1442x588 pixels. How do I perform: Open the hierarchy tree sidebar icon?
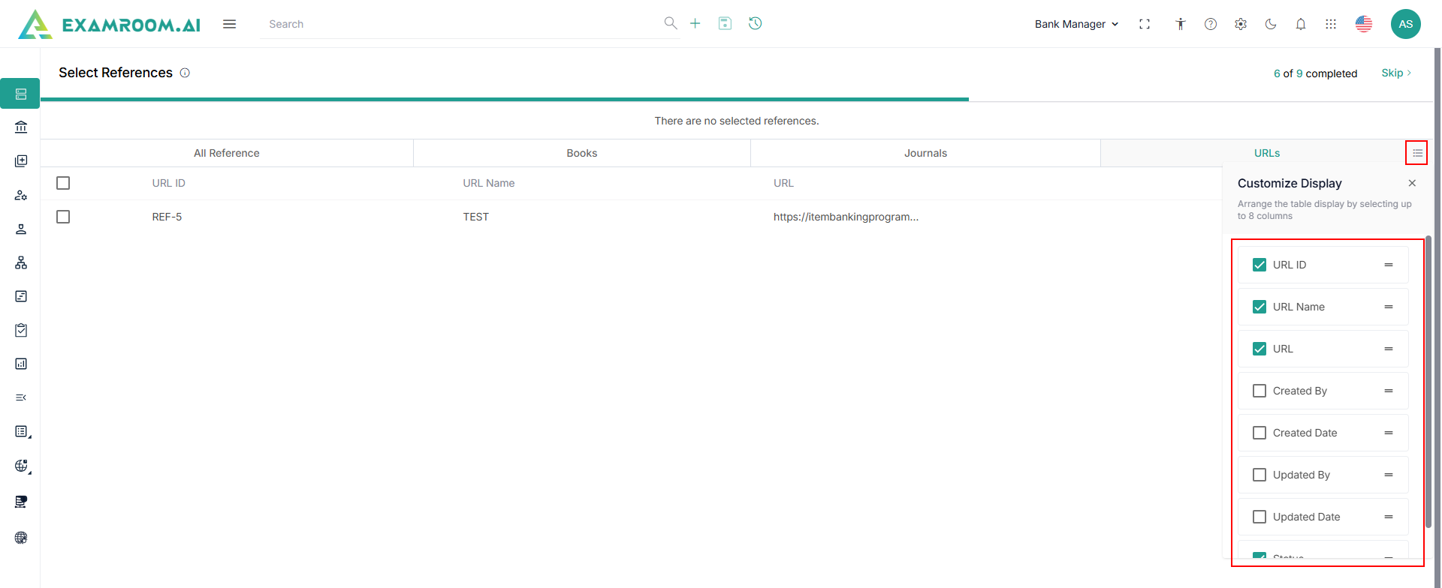tap(21, 262)
